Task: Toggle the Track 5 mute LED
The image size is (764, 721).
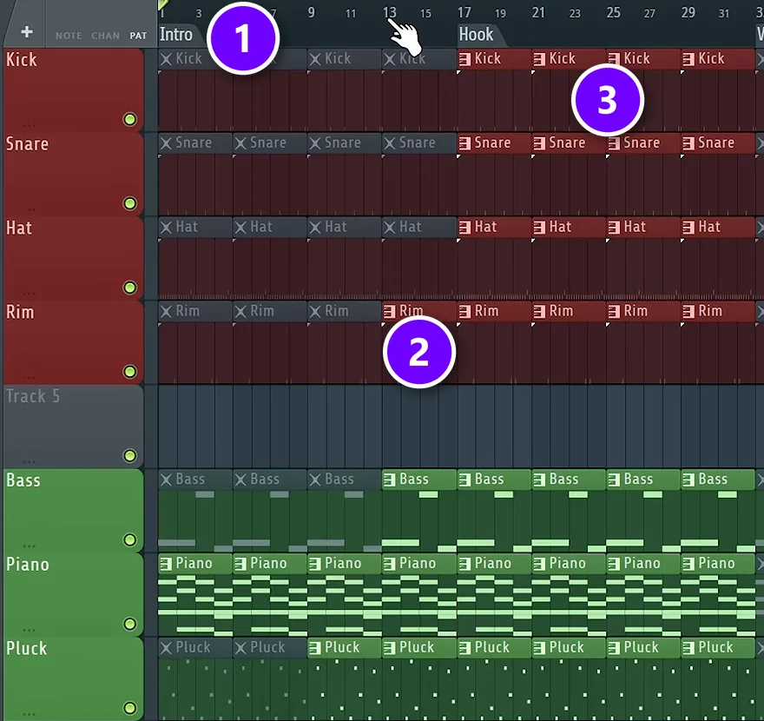Action: coord(129,456)
